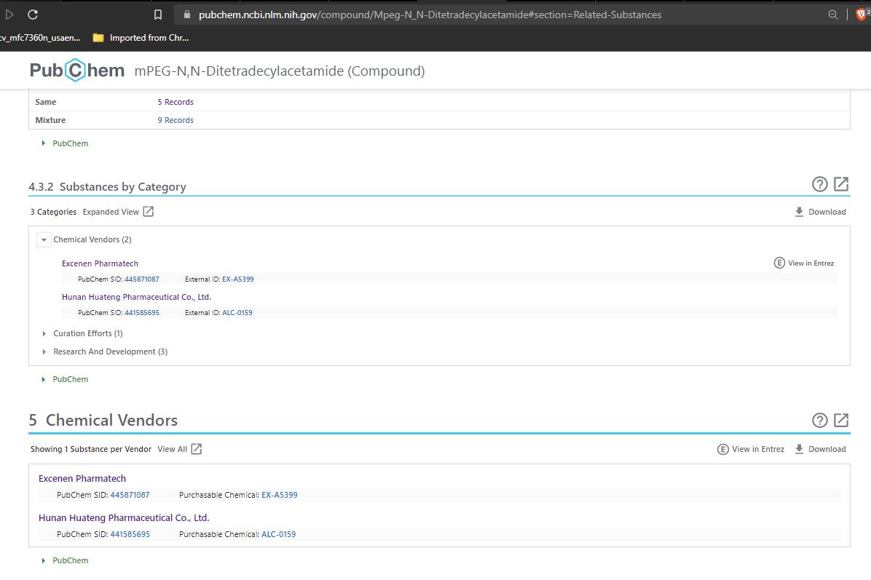The height and width of the screenshot is (580, 871).
Task: Open Hunan Huateng Pharmaceutical in category list
Action: [137, 297]
